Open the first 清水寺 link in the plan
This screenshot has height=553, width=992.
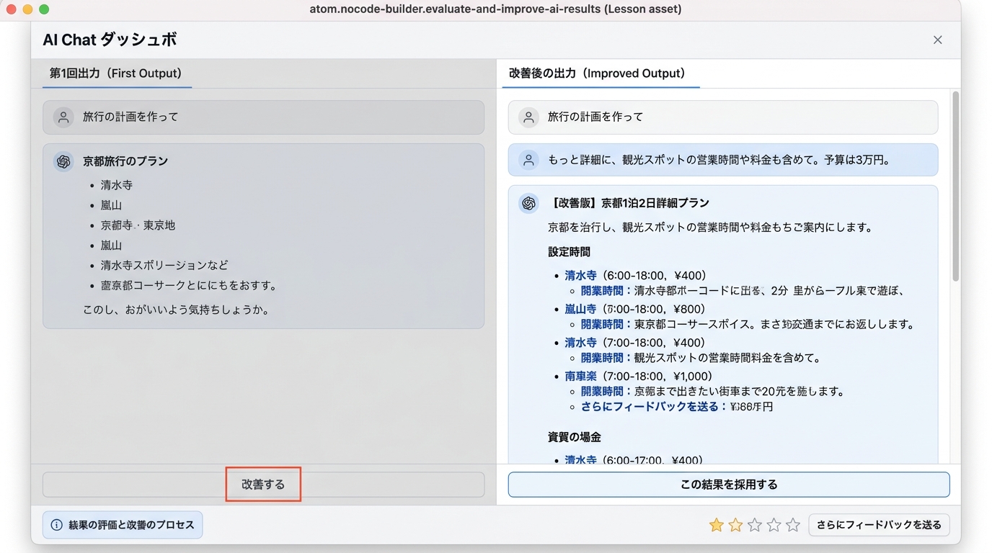pyautogui.click(x=580, y=275)
